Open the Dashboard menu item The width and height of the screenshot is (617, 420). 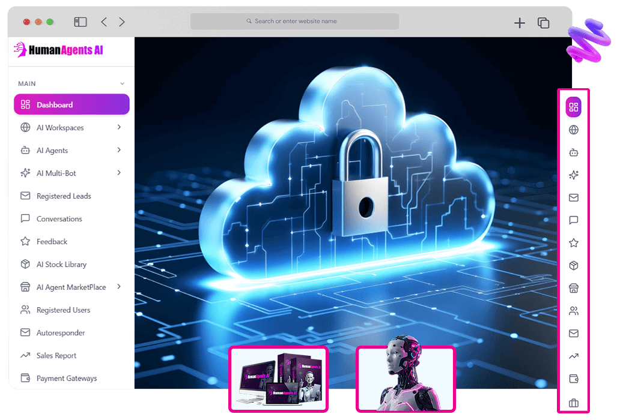71,104
